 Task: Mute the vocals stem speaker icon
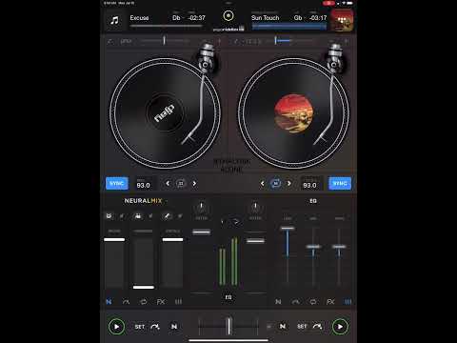[180, 216]
